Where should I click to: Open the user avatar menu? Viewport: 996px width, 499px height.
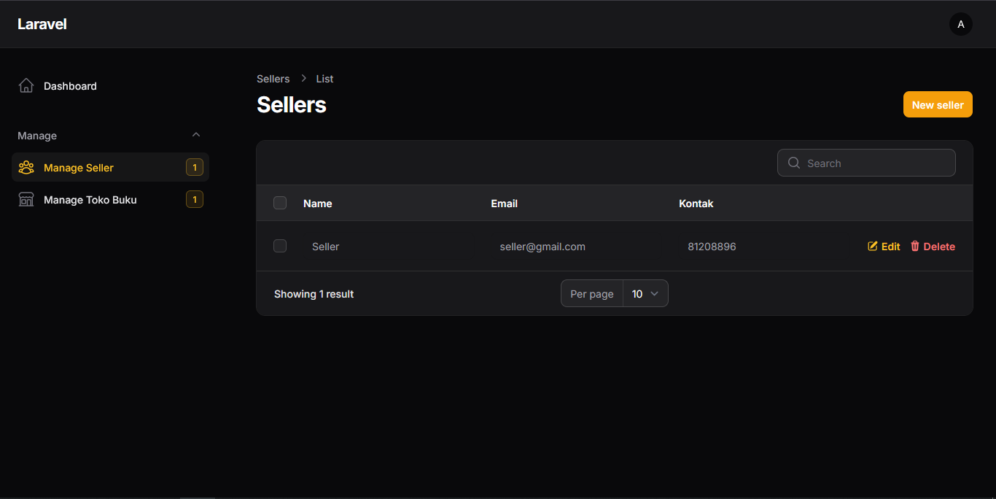click(960, 24)
